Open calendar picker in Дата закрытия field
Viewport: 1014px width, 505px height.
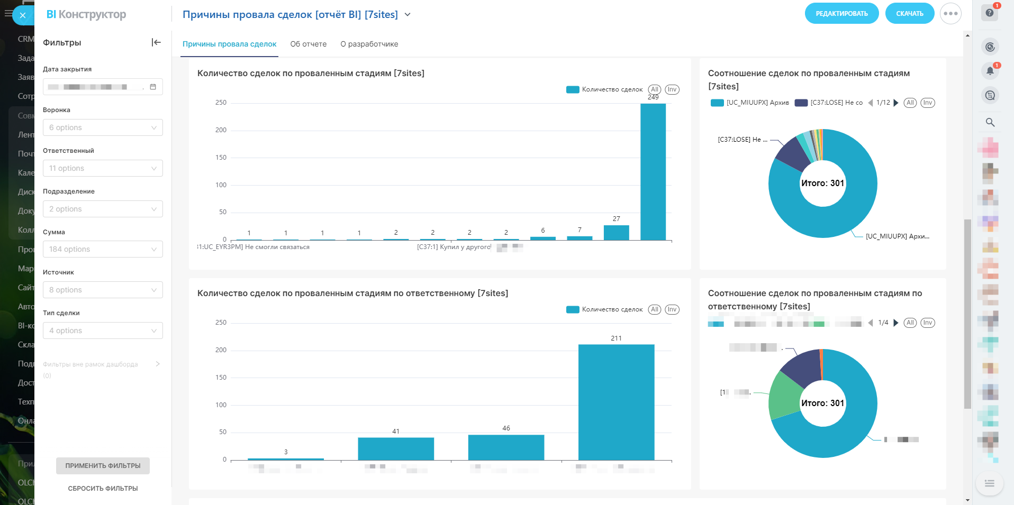tap(153, 87)
